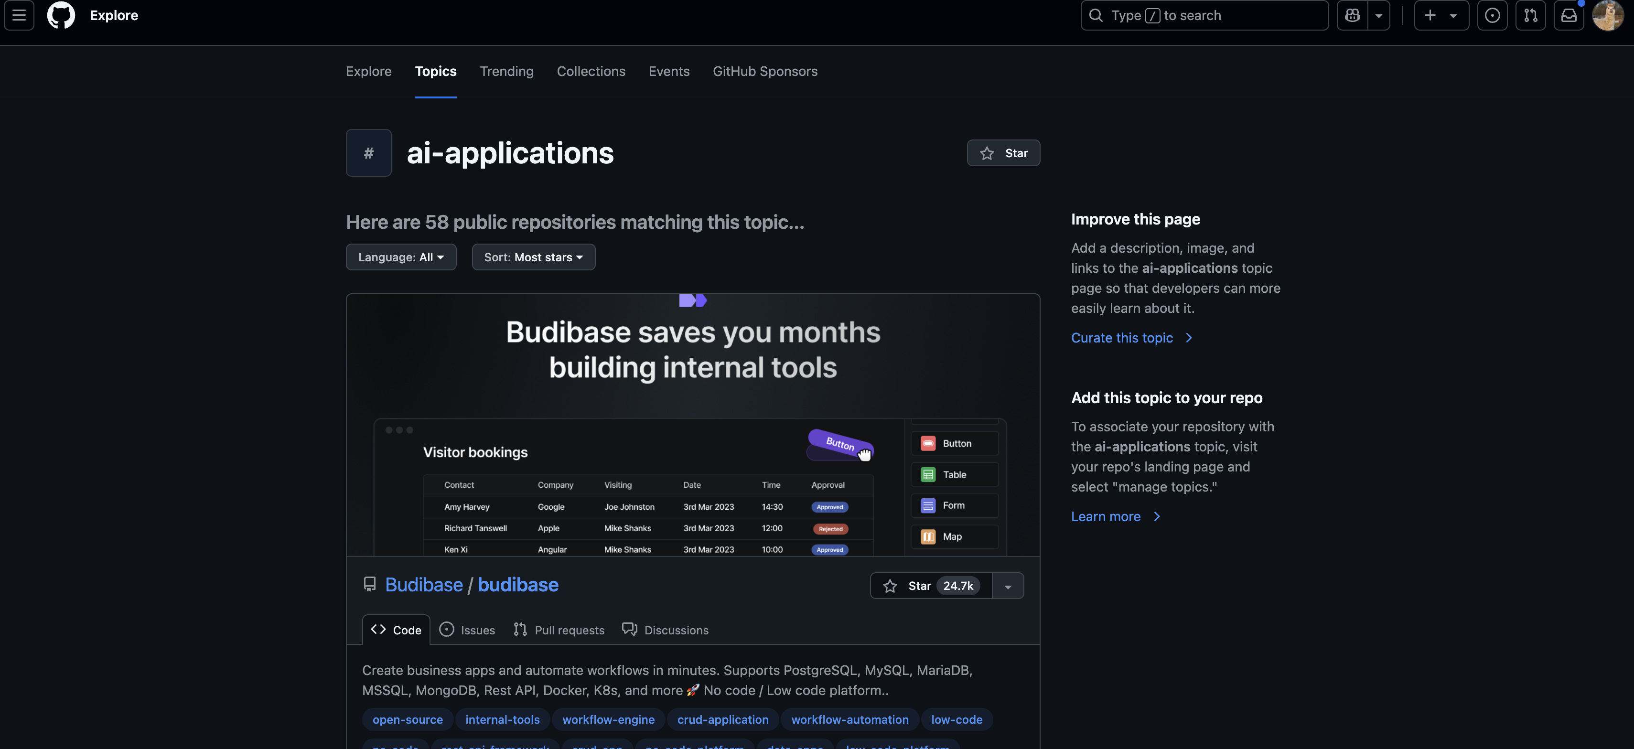This screenshot has height=749, width=1634.
Task: Go to GitHub Sponsors tab
Action: point(765,72)
